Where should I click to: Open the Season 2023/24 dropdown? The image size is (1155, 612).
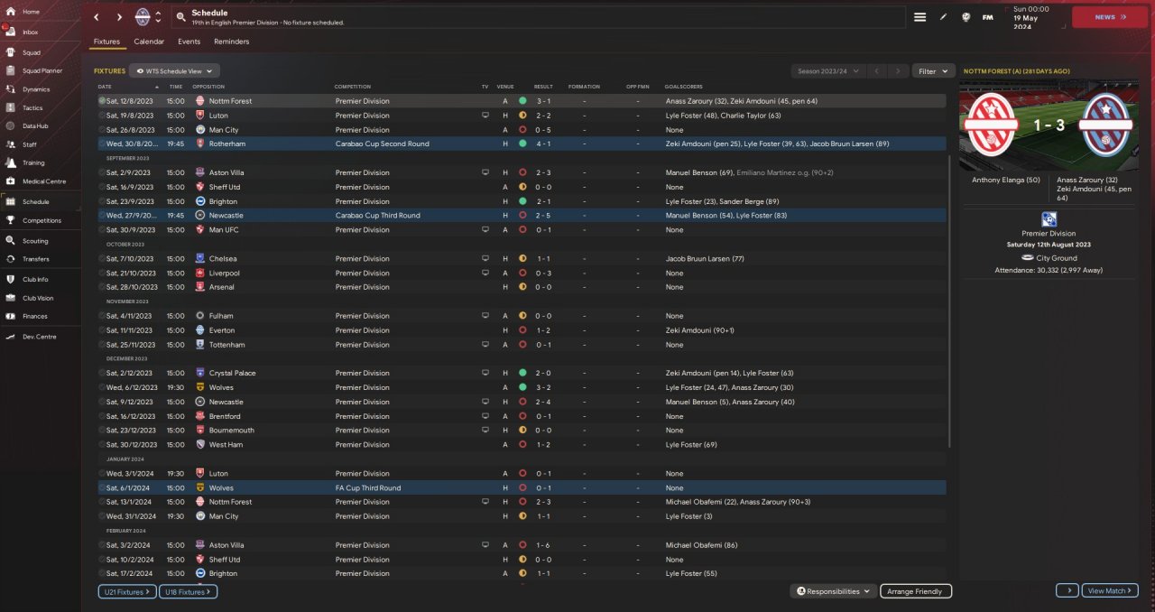pyautogui.click(x=828, y=70)
